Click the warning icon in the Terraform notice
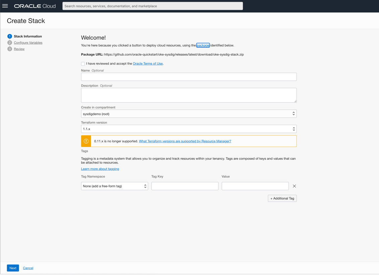Screen dimensions: 379x275 [x=86, y=141]
